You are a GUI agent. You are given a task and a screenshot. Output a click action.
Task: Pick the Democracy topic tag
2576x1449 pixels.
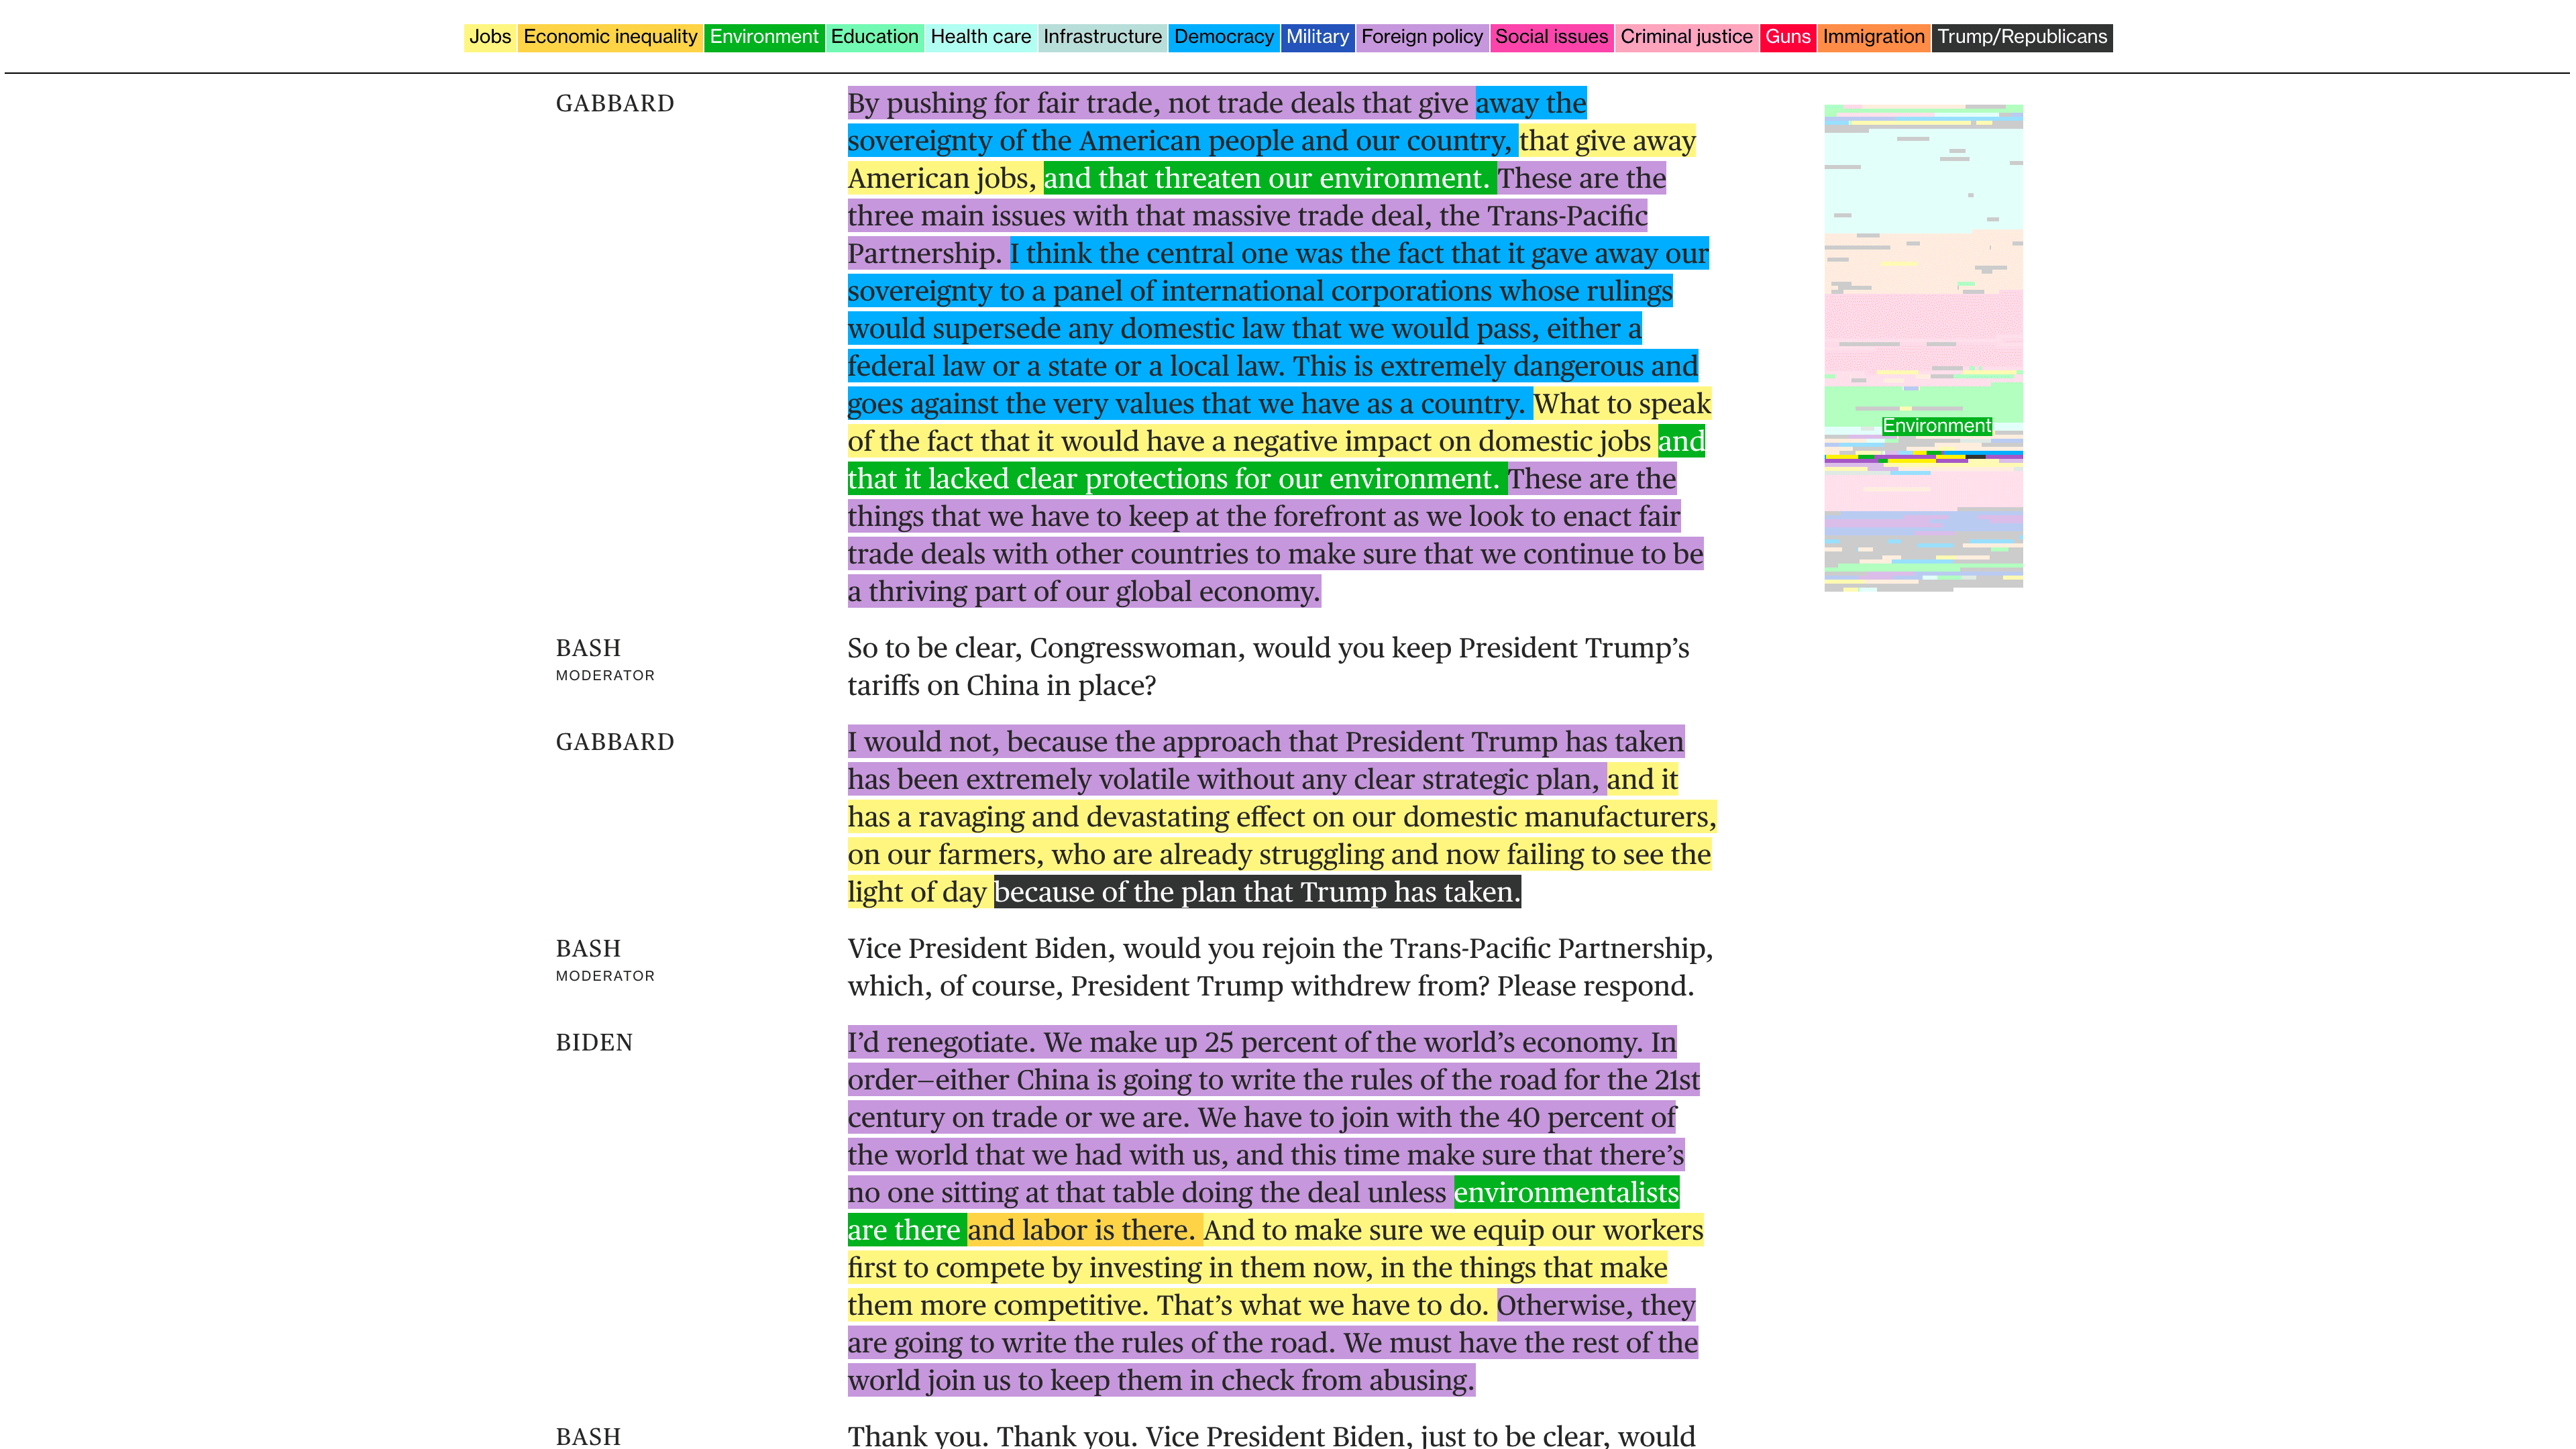(x=1223, y=37)
